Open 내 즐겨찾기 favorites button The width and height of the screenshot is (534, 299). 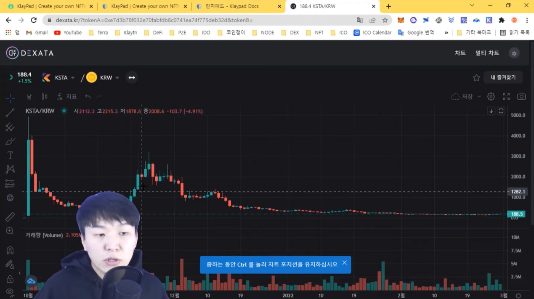(x=503, y=77)
